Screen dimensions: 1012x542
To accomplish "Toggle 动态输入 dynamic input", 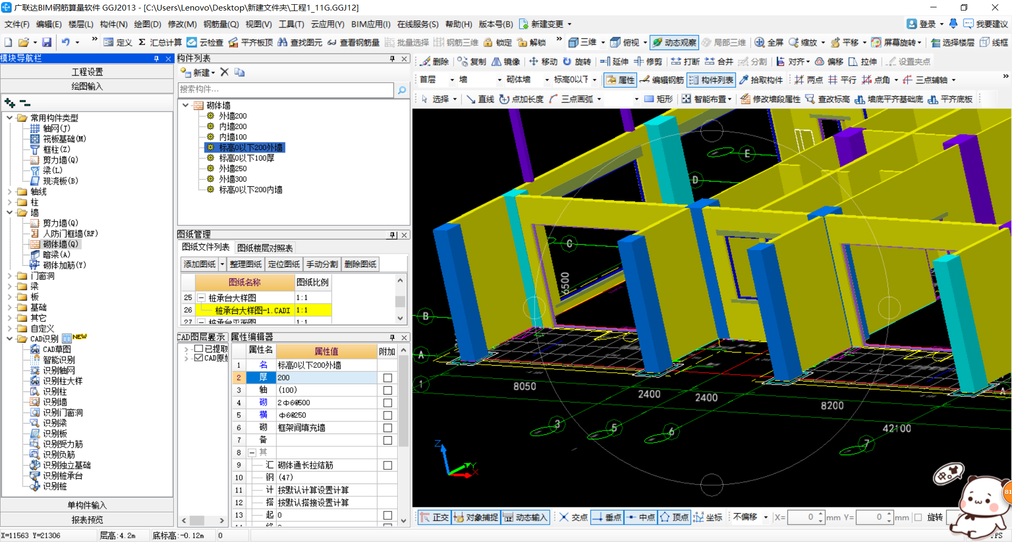I will [x=525, y=517].
